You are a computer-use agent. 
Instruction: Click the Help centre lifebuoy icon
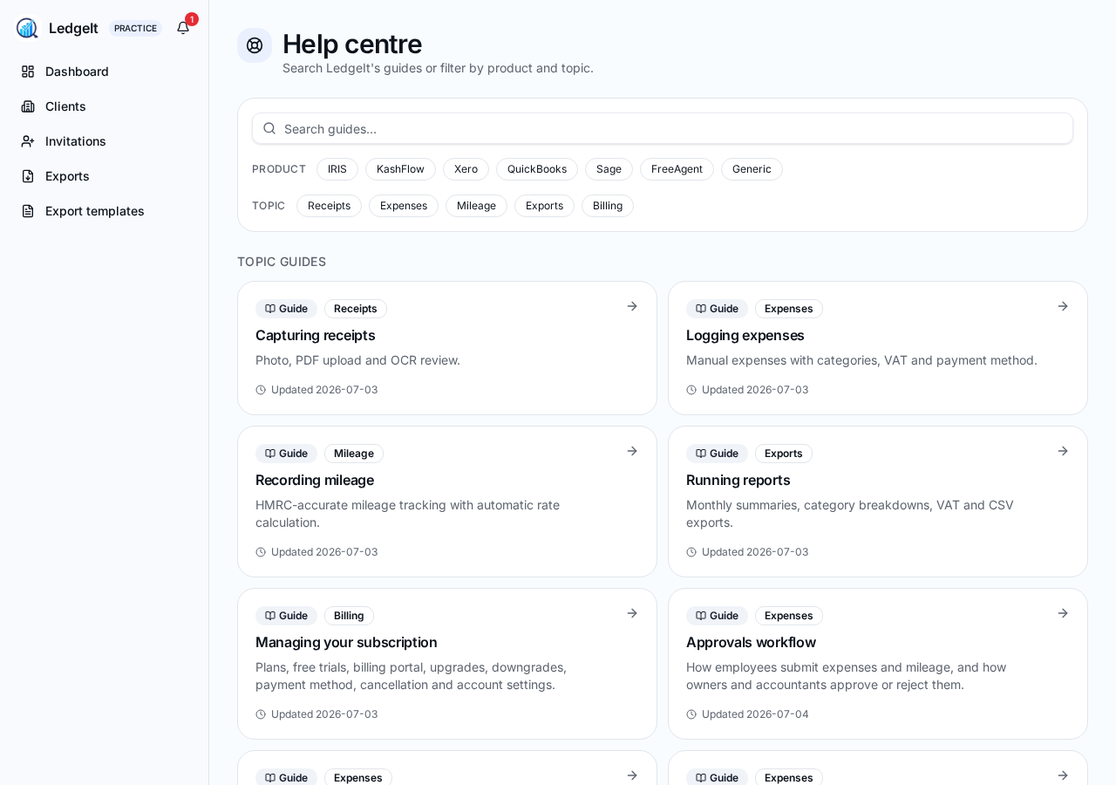(255, 45)
